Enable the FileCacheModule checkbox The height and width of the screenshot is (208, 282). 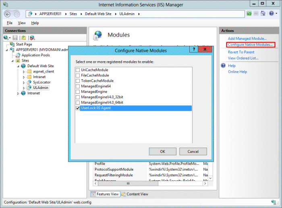pyautogui.click(x=78, y=75)
